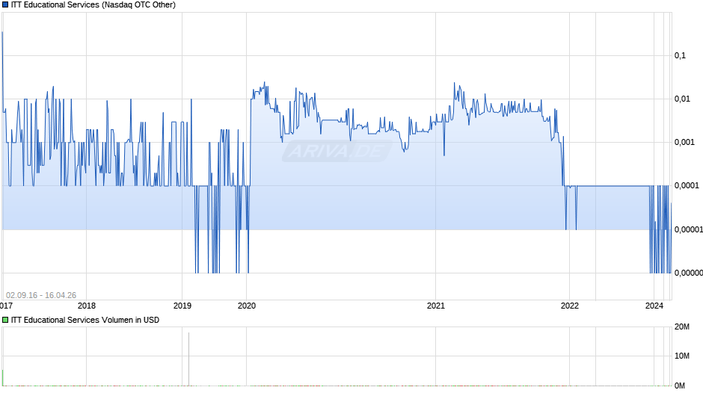Click the 0,1 price axis label
This screenshot has height=393, width=703.
[x=680, y=55]
